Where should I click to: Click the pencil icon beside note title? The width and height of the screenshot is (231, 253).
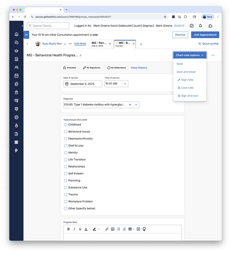80,56
